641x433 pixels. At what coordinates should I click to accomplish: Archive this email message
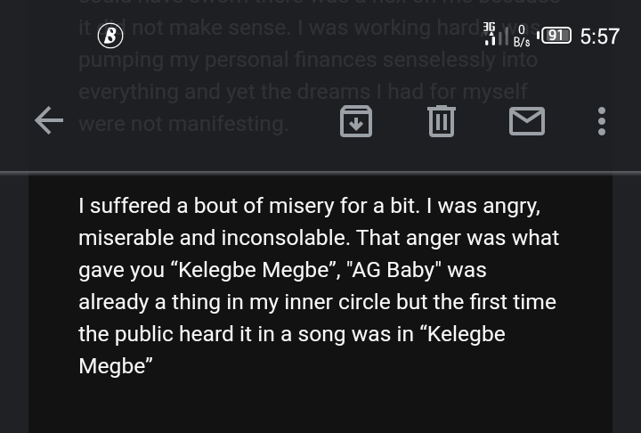click(356, 120)
